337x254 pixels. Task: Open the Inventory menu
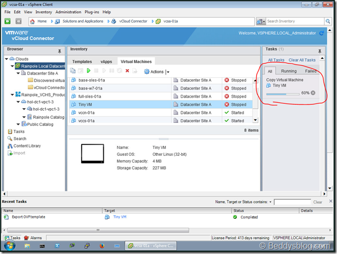[x=44, y=12]
